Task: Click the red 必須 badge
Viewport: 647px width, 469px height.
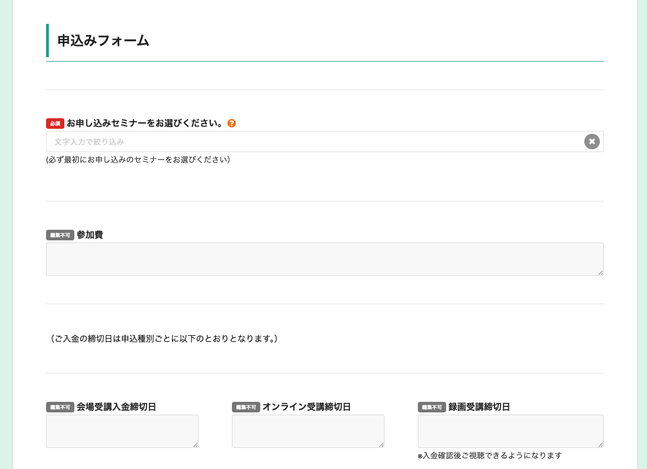Action: 54,123
